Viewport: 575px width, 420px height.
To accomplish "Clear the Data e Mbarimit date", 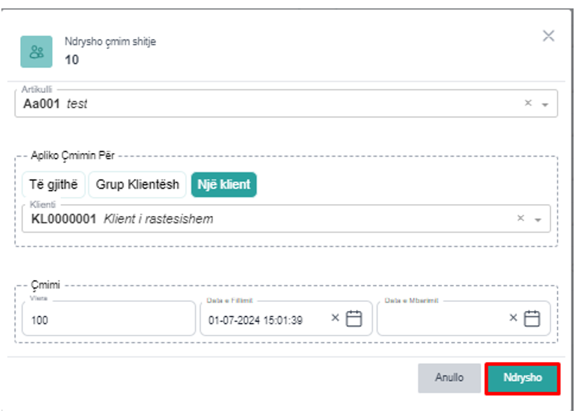I will point(513,318).
